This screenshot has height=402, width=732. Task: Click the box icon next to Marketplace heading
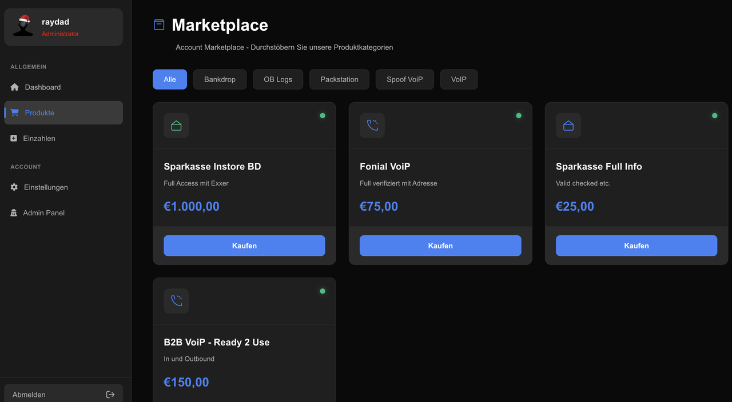point(159,25)
